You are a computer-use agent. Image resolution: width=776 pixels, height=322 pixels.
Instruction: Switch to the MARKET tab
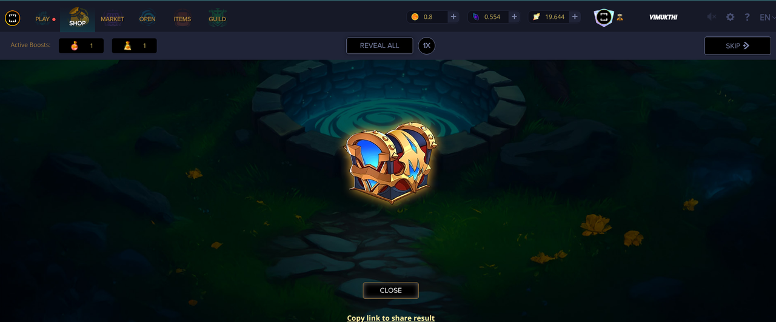[x=112, y=19]
